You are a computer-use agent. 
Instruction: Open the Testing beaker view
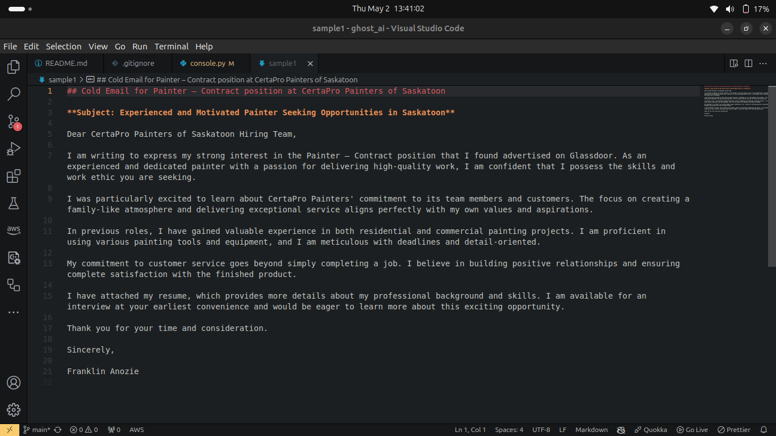coord(14,203)
